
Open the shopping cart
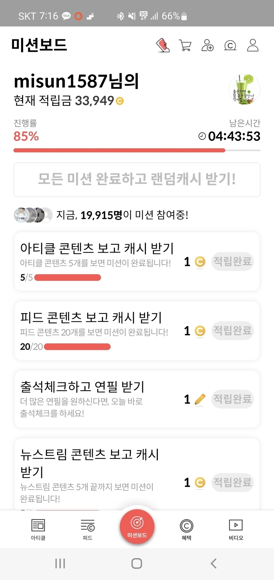[x=185, y=45]
